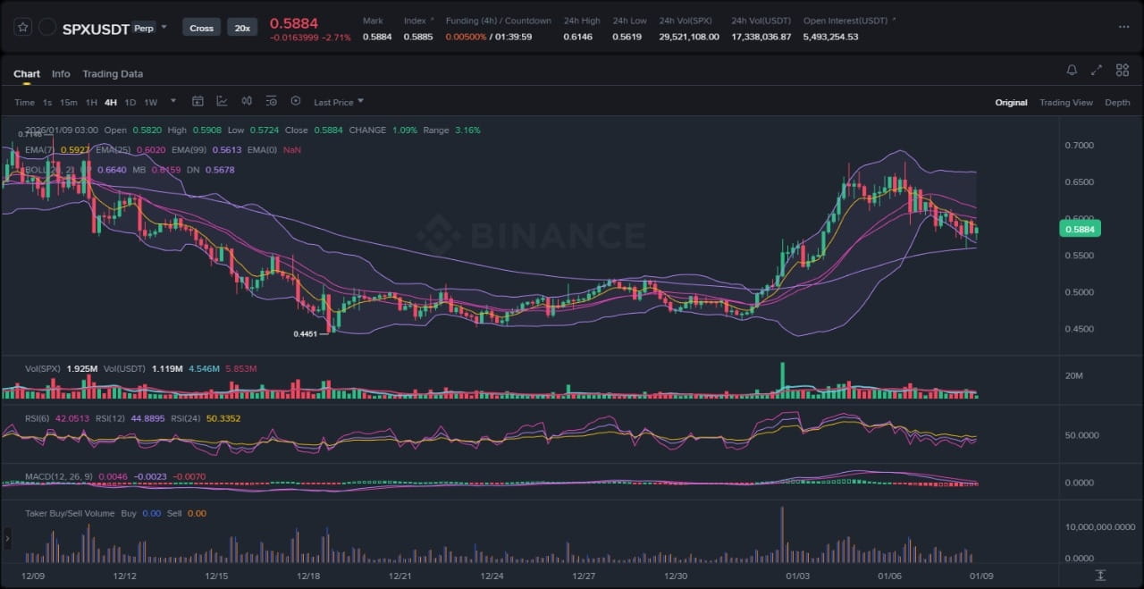
Task: Open technical indicators line-chart icon
Action: tap(222, 102)
